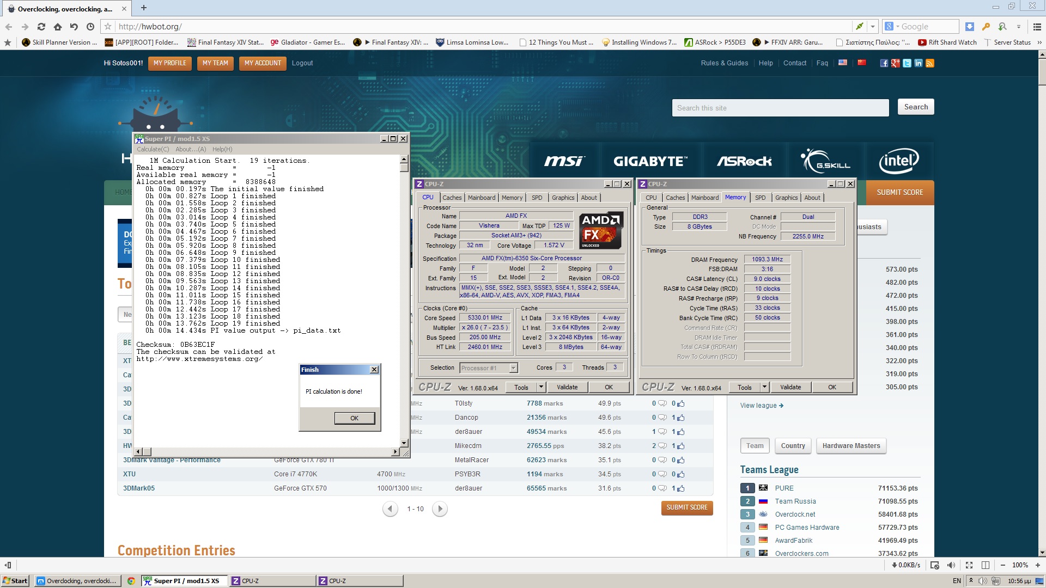Screen dimensions: 1046x588
Task: Go to previous results page arrow
Action: click(390, 509)
